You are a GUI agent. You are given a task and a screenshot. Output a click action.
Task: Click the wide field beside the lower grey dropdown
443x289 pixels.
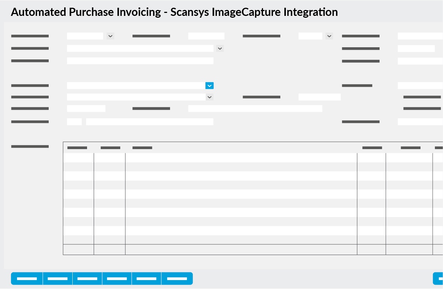136,97
